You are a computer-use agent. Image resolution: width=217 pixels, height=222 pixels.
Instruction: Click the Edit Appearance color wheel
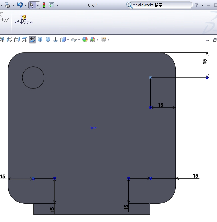pyautogui.click(x=85, y=40)
